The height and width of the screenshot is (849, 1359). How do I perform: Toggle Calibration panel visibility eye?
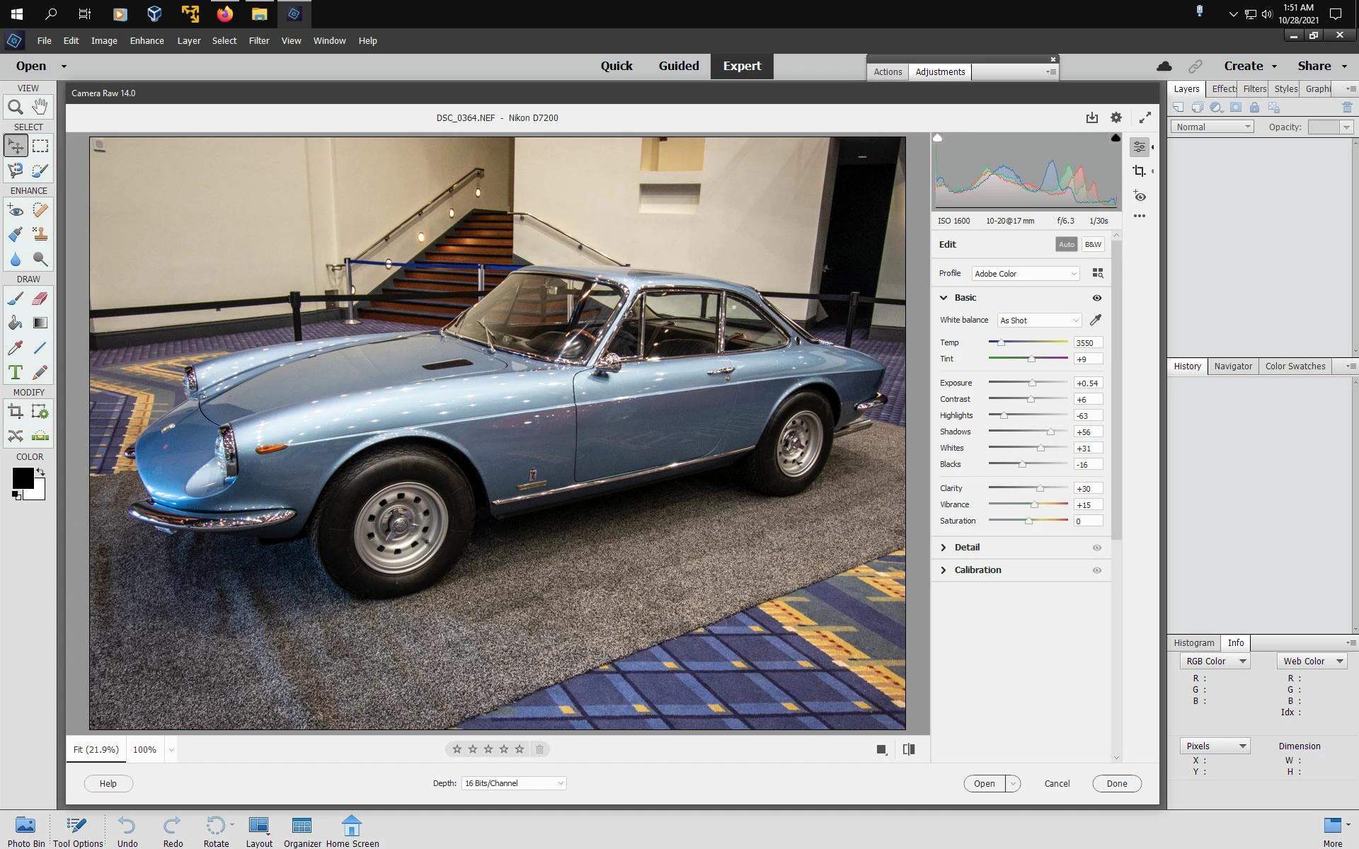pyautogui.click(x=1097, y=570)
